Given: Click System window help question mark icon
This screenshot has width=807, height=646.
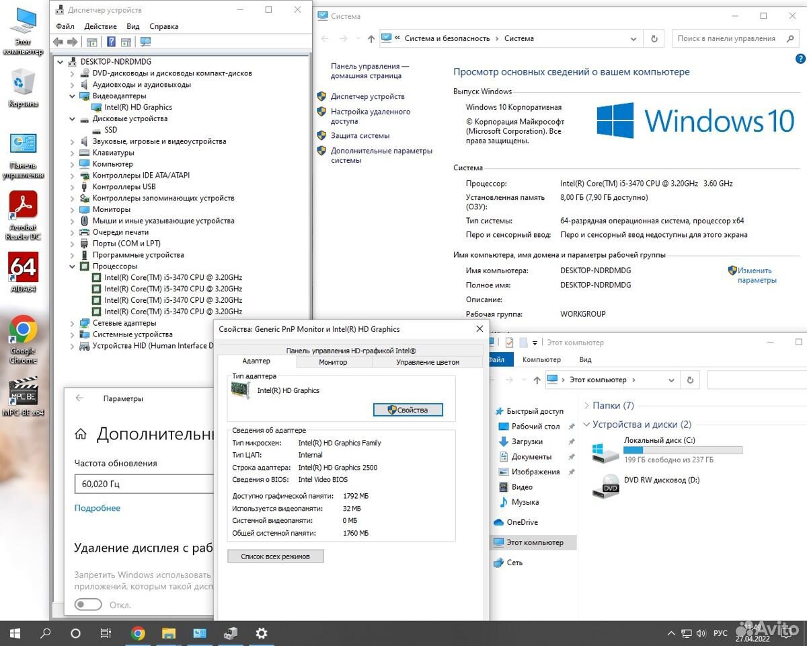Looking at the screenshot, I should pyautogui.click(x=800, y=59).
